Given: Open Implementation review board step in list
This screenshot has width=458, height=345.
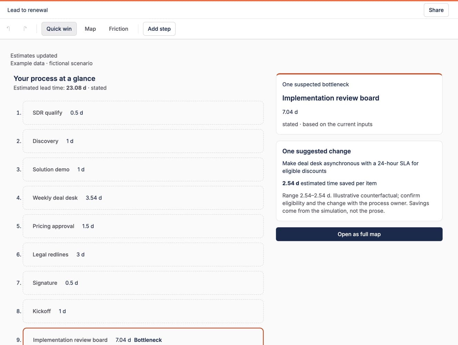Looking at the screenshot, I should [x=143, y=337].
